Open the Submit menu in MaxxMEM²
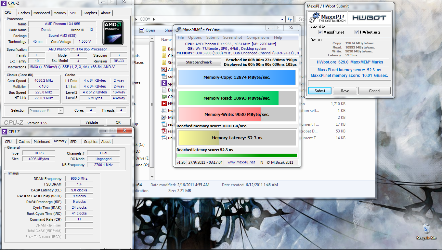Viewport: 442px width, 250px height. 213,37
